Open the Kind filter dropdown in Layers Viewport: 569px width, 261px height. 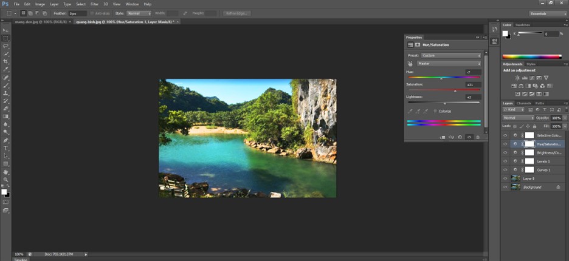[x=514, y=109]
